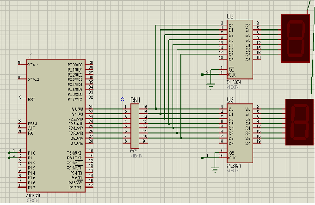Select the U3 reference label
The image size is (315, 205).
pos(230,100)
